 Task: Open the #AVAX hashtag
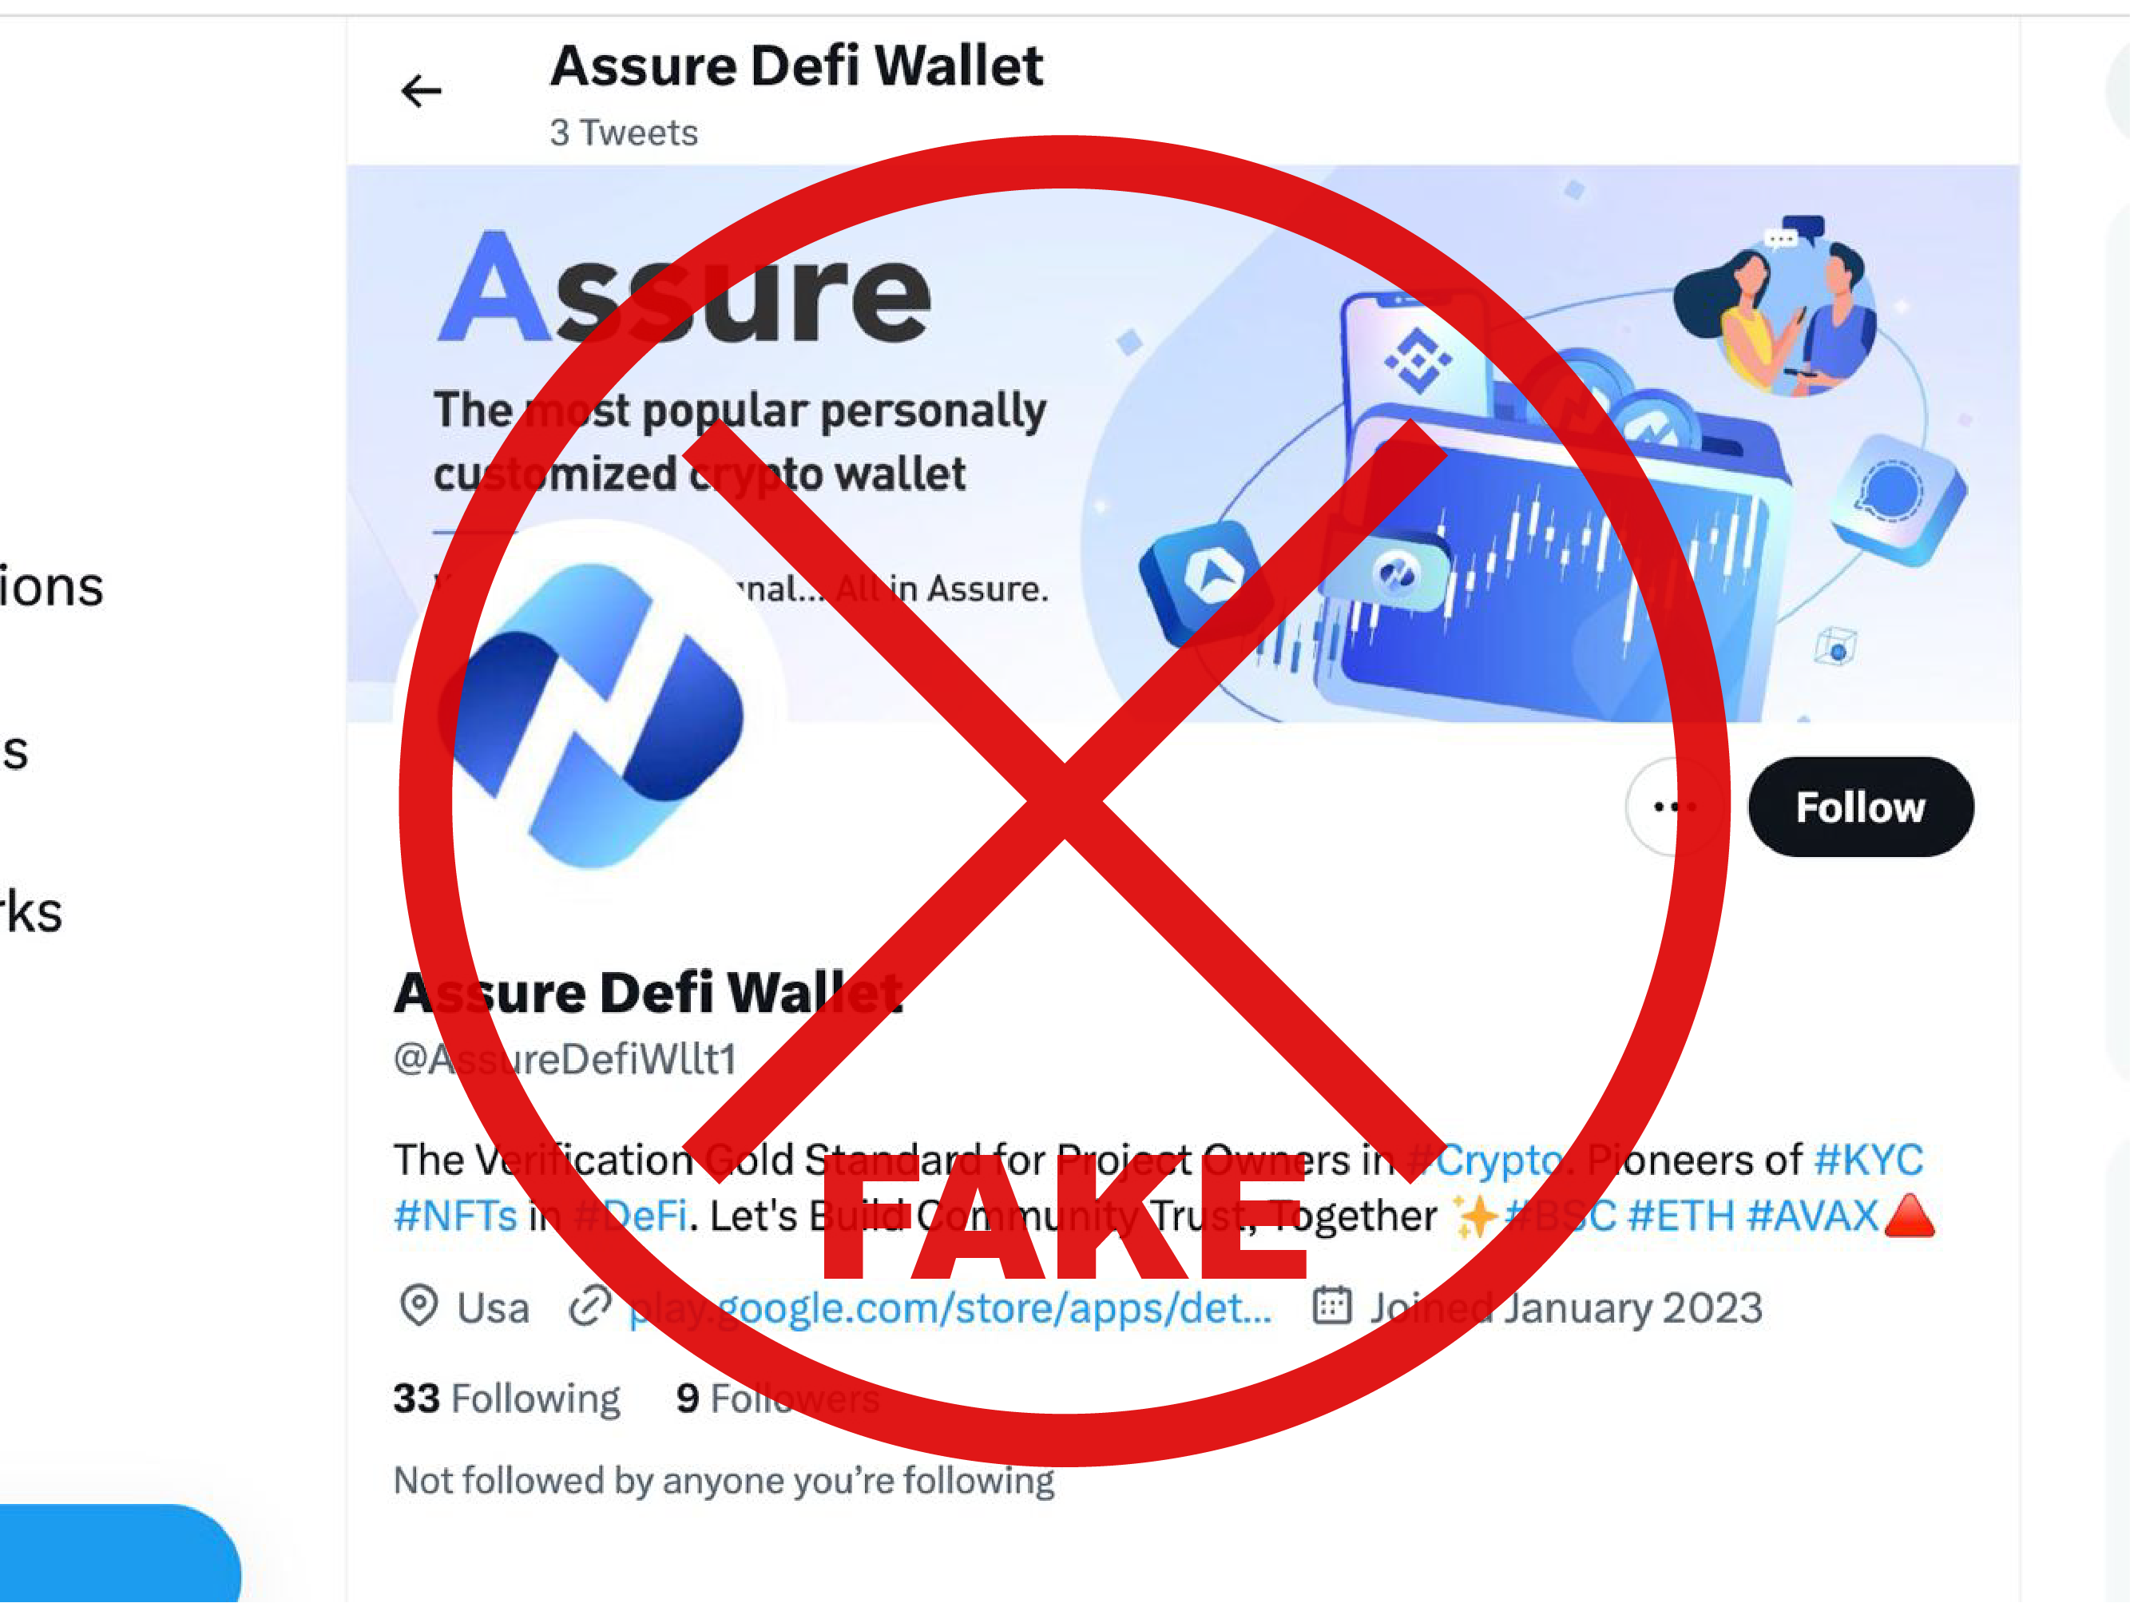pos(1812,1216)
